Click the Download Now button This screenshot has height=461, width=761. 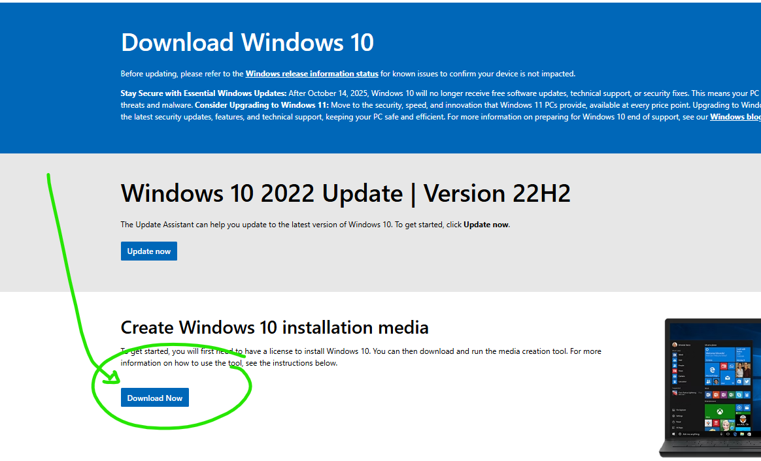(x=154, y=398)
